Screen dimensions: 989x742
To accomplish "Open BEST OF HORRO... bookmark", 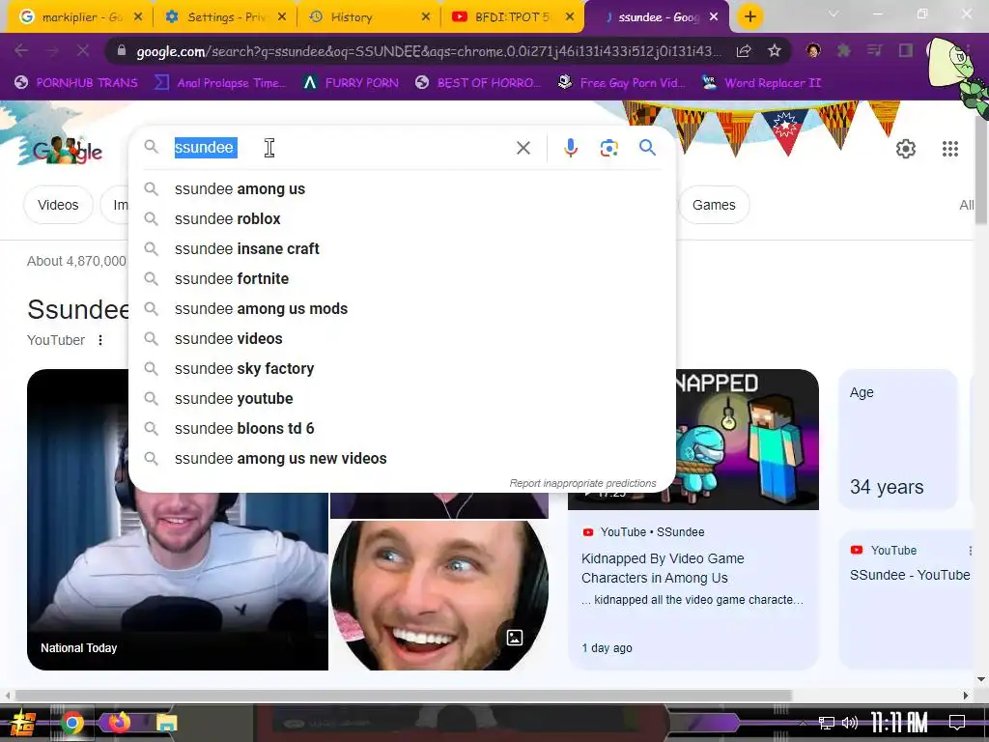I will (x=479, y=83).
